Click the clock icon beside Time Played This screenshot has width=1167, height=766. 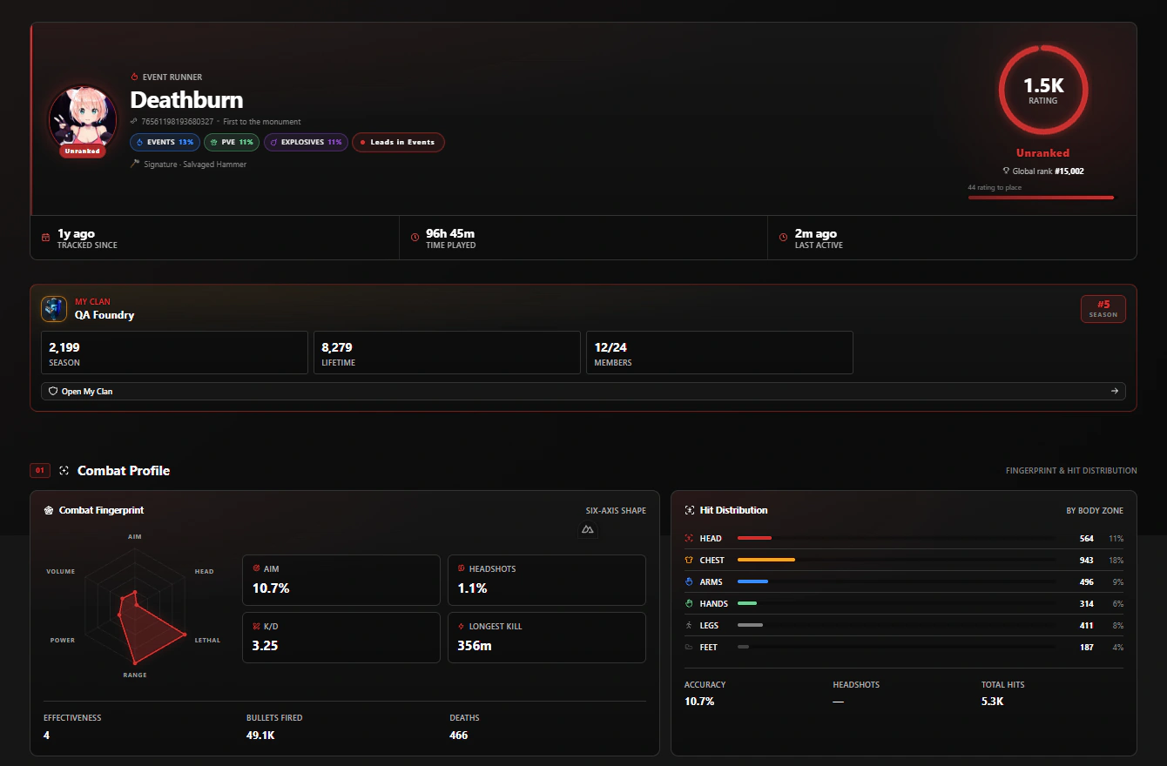click(x=415, y=238)
